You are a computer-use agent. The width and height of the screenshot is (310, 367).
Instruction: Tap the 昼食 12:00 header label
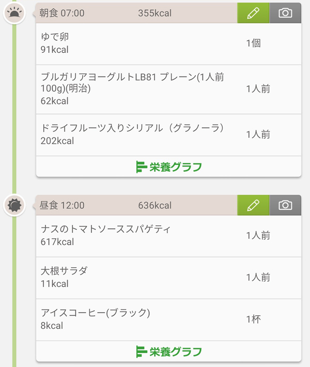click(x=62, y=205)
